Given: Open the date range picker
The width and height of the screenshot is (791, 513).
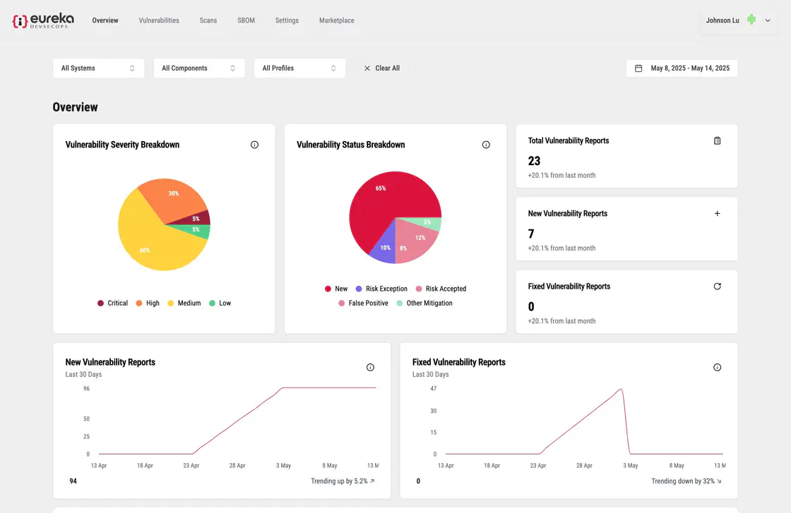Looking at the screenshot, I should pyautogui.click(x=682, y=68).
